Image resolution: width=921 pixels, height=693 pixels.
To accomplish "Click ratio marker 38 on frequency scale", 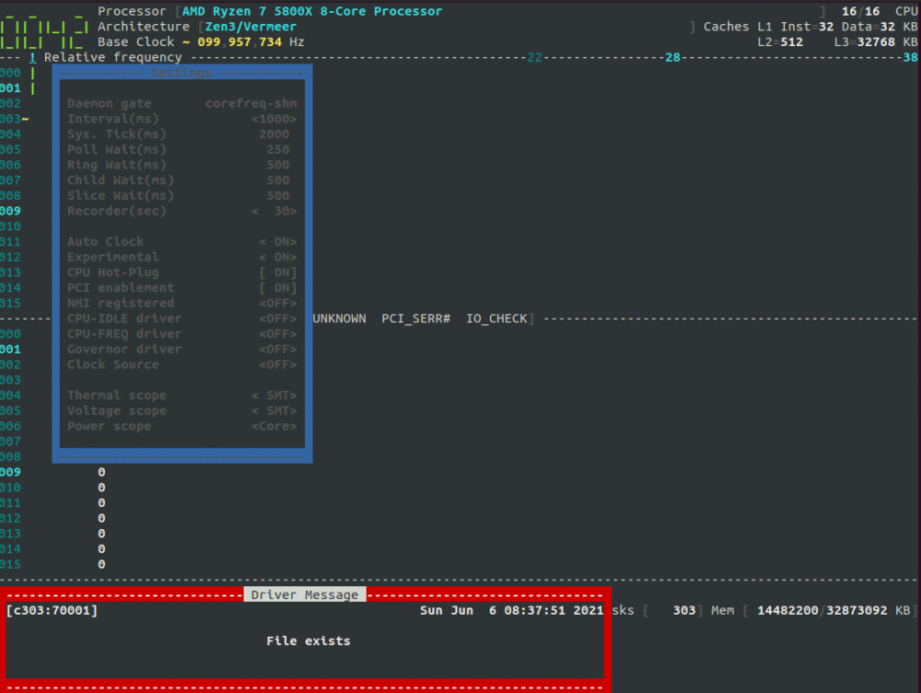I will (911, 58).
